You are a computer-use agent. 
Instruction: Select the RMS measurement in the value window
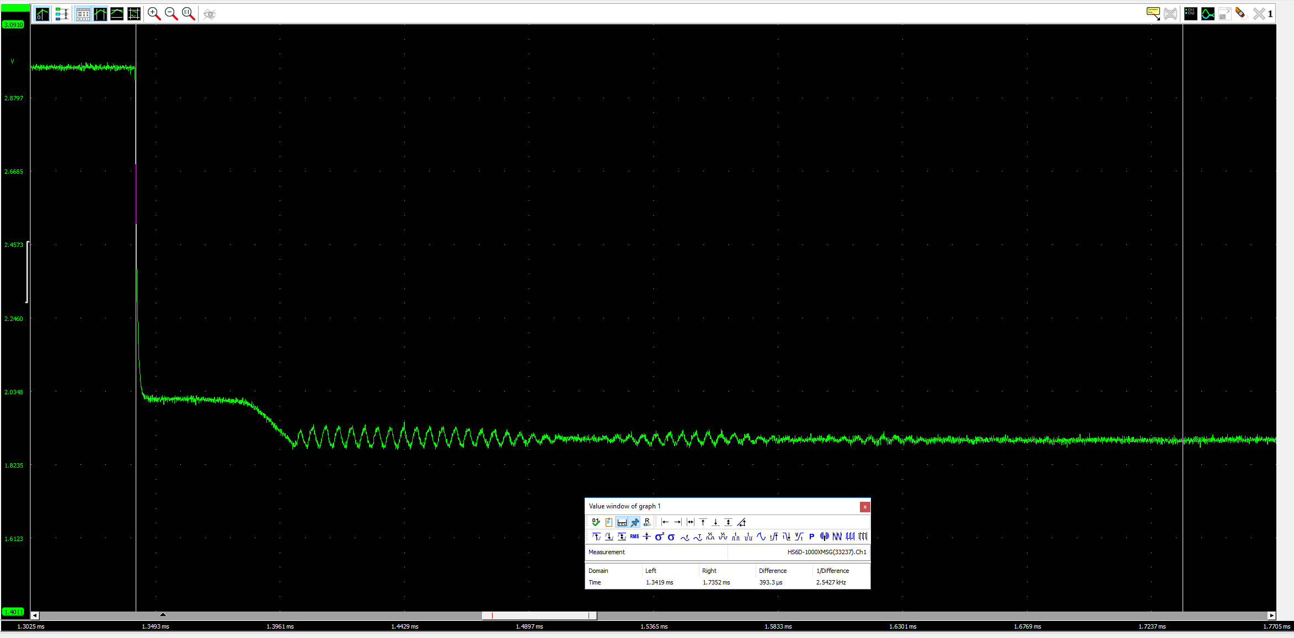(634, 536)
